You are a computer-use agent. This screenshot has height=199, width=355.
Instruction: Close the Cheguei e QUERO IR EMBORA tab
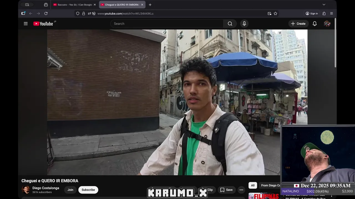[142, 5]
